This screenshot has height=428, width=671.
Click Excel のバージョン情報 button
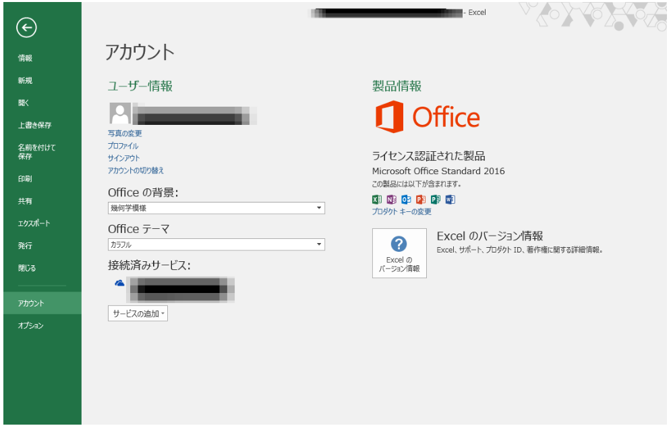[x=399, y=253]
